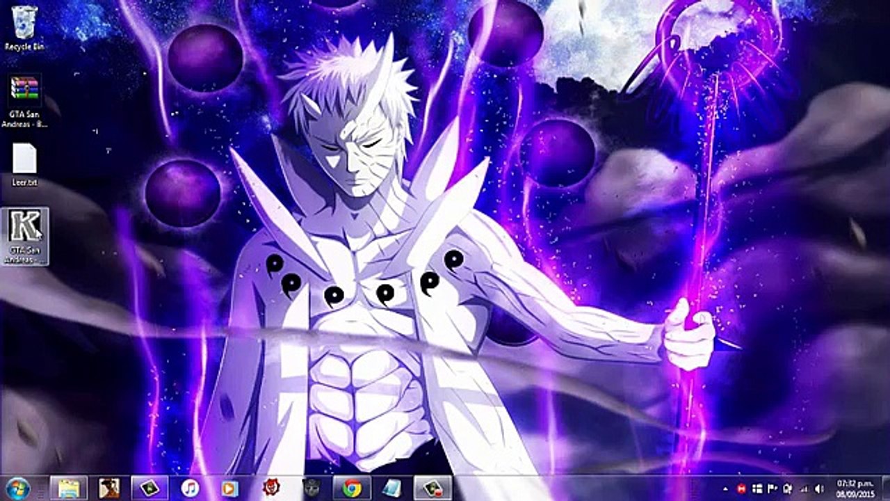The image size is (890, 501).
Task: Open the volume speaker tray icon
Action: (819, 489)
